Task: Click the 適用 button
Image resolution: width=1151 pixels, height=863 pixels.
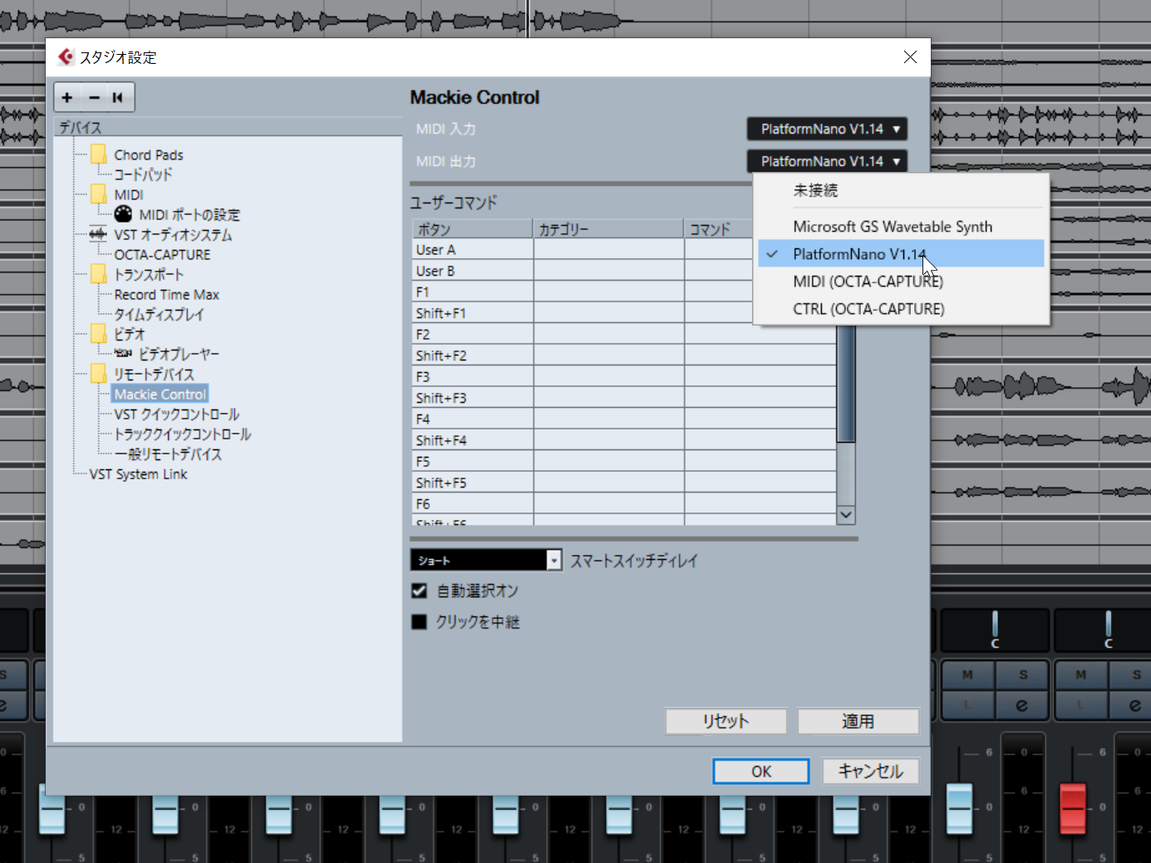Action: tap(858, 721)
